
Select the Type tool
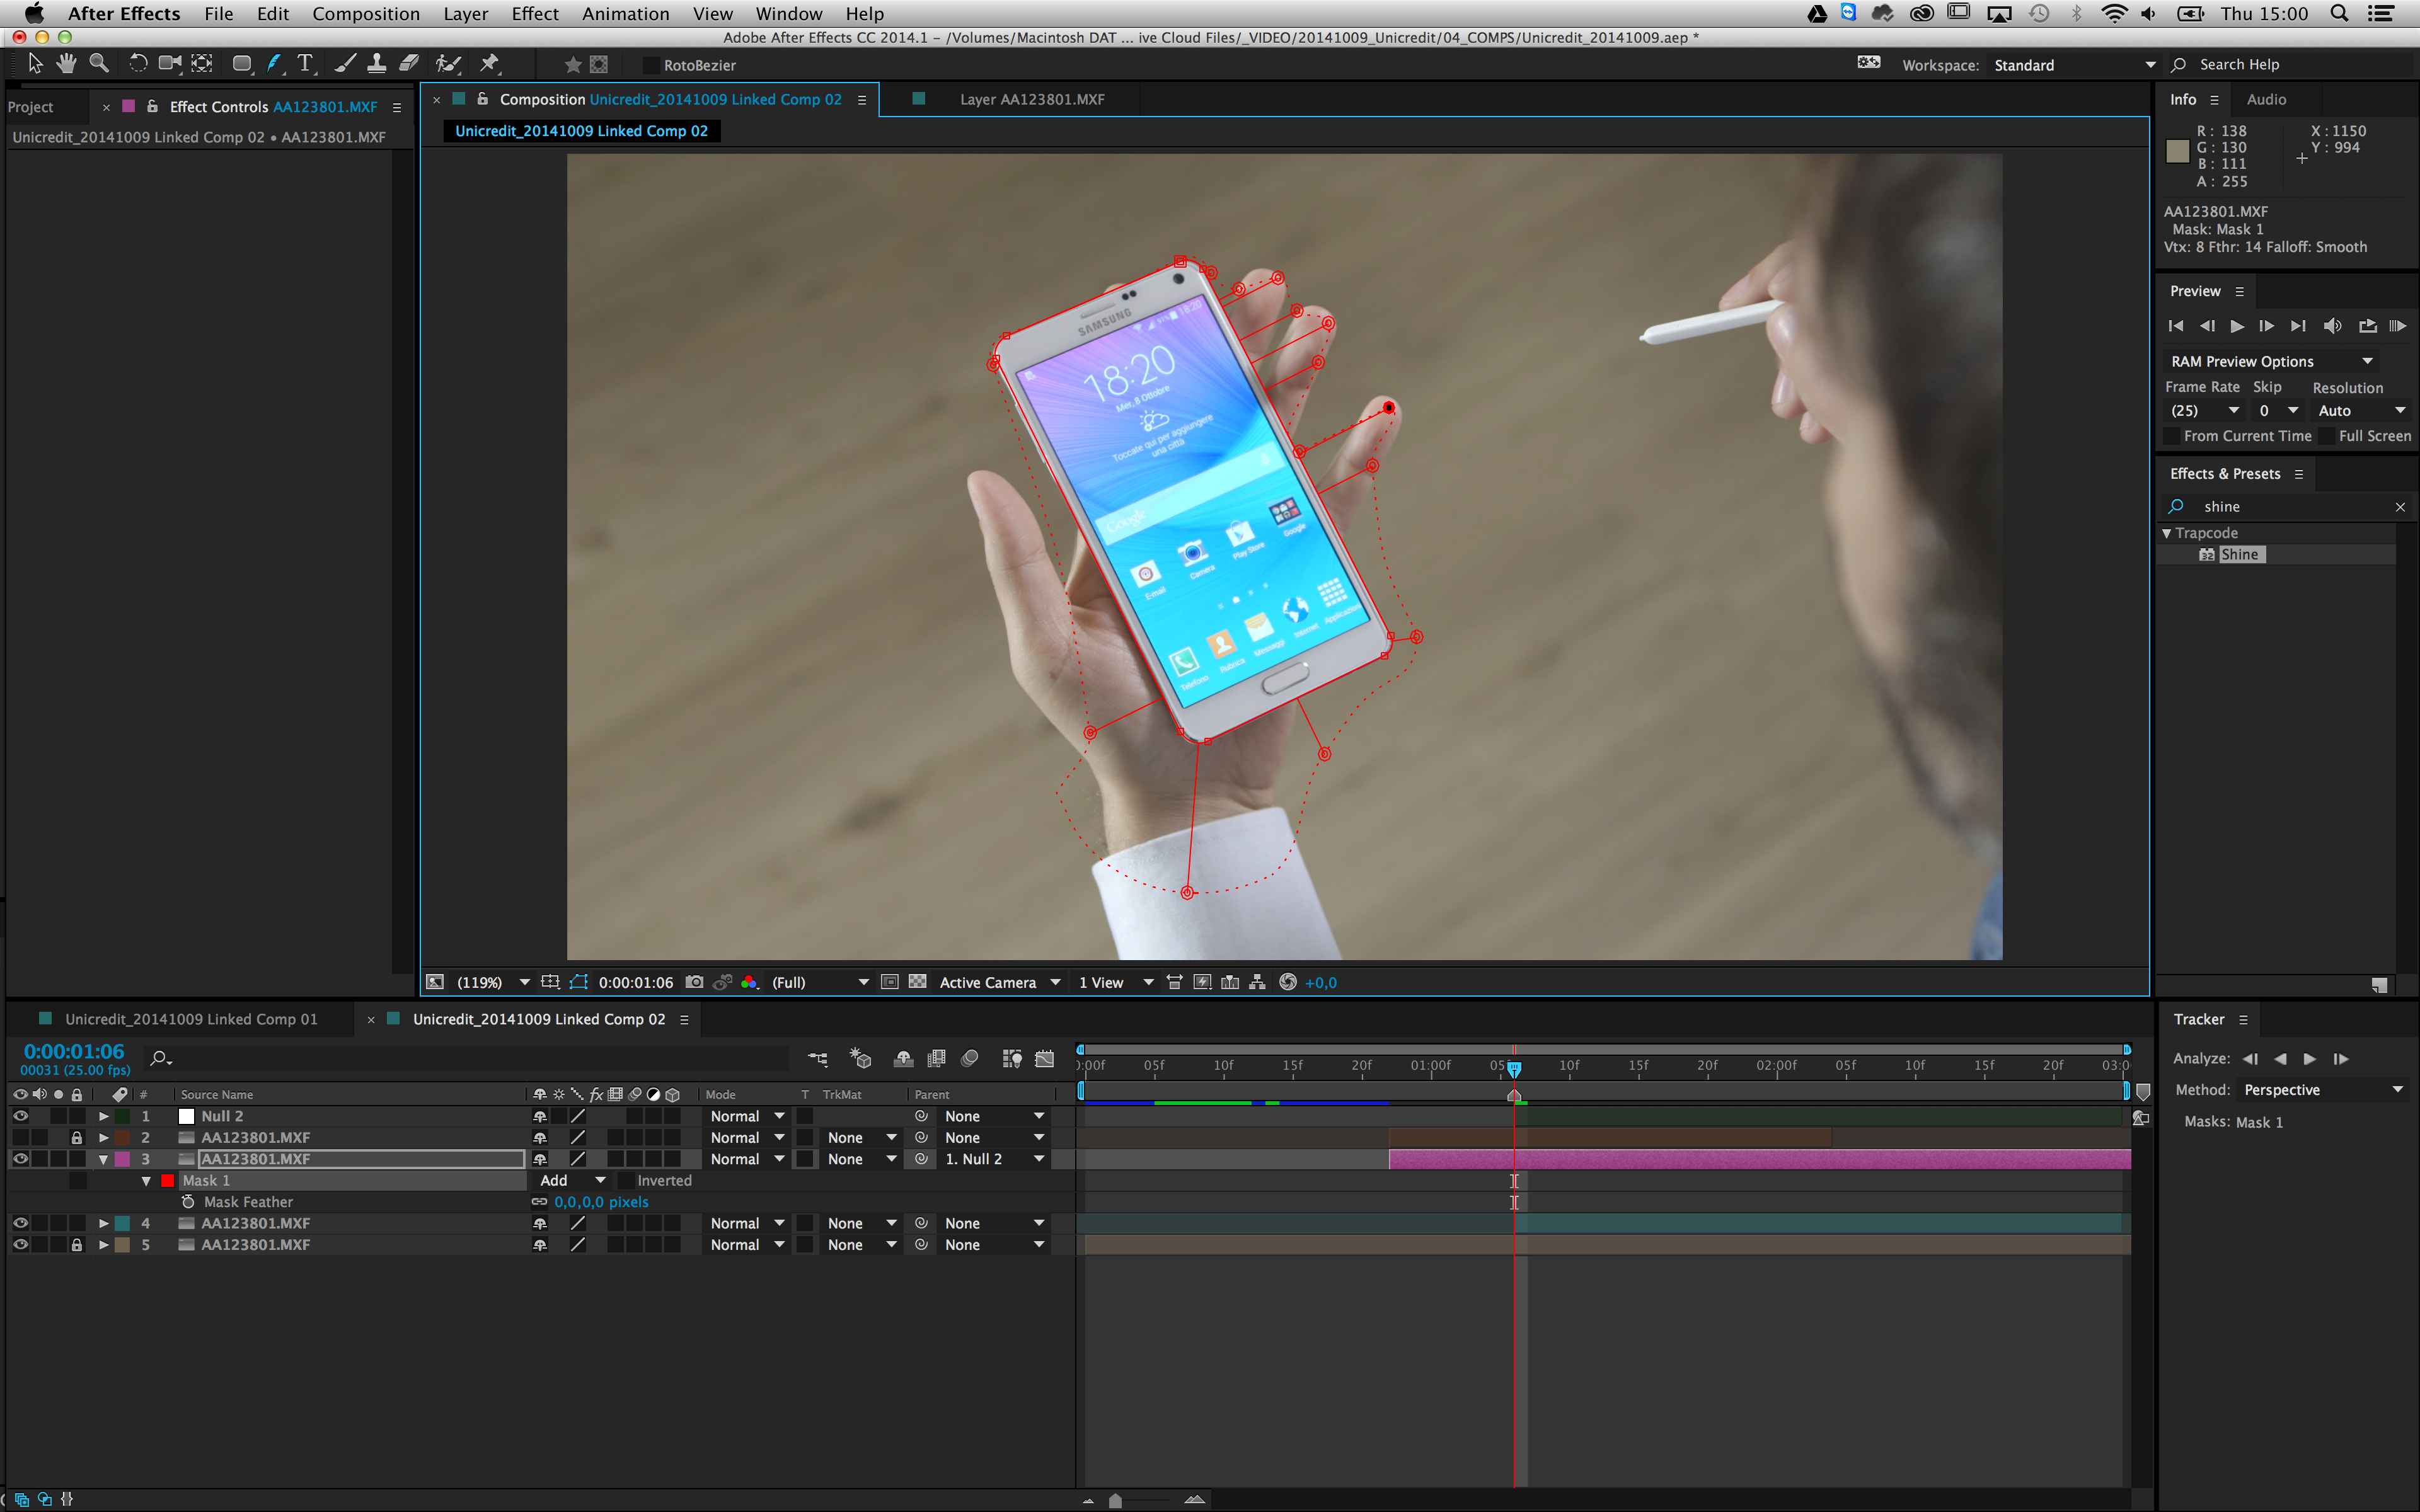click(x=305, y=64)
